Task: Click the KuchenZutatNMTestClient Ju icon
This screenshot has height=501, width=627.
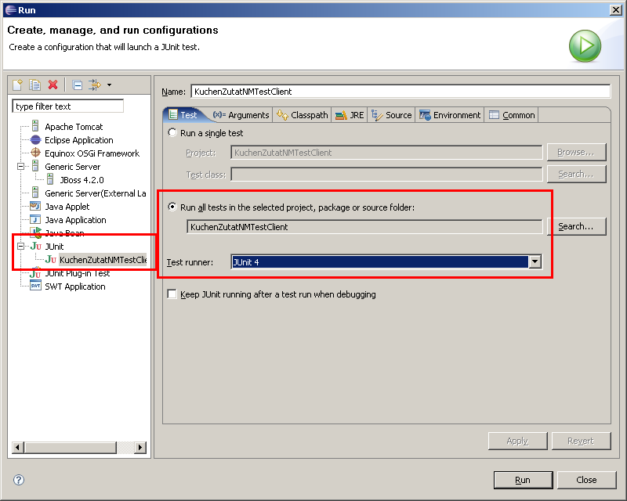Action: tap(50, 259)
